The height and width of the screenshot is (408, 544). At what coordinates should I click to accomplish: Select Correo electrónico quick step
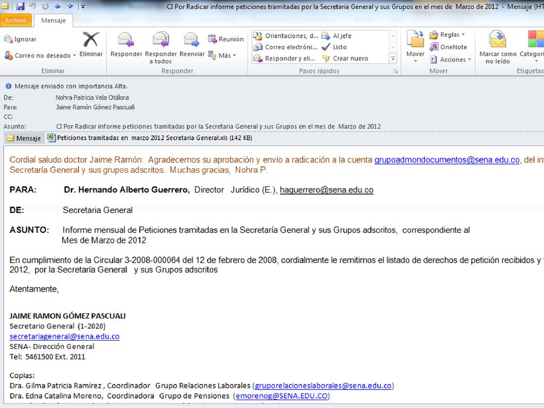coord(285,47)
